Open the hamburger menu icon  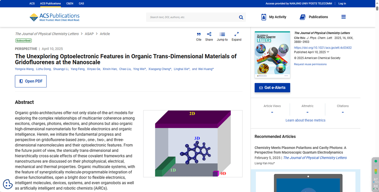click(x=343, y=17)
